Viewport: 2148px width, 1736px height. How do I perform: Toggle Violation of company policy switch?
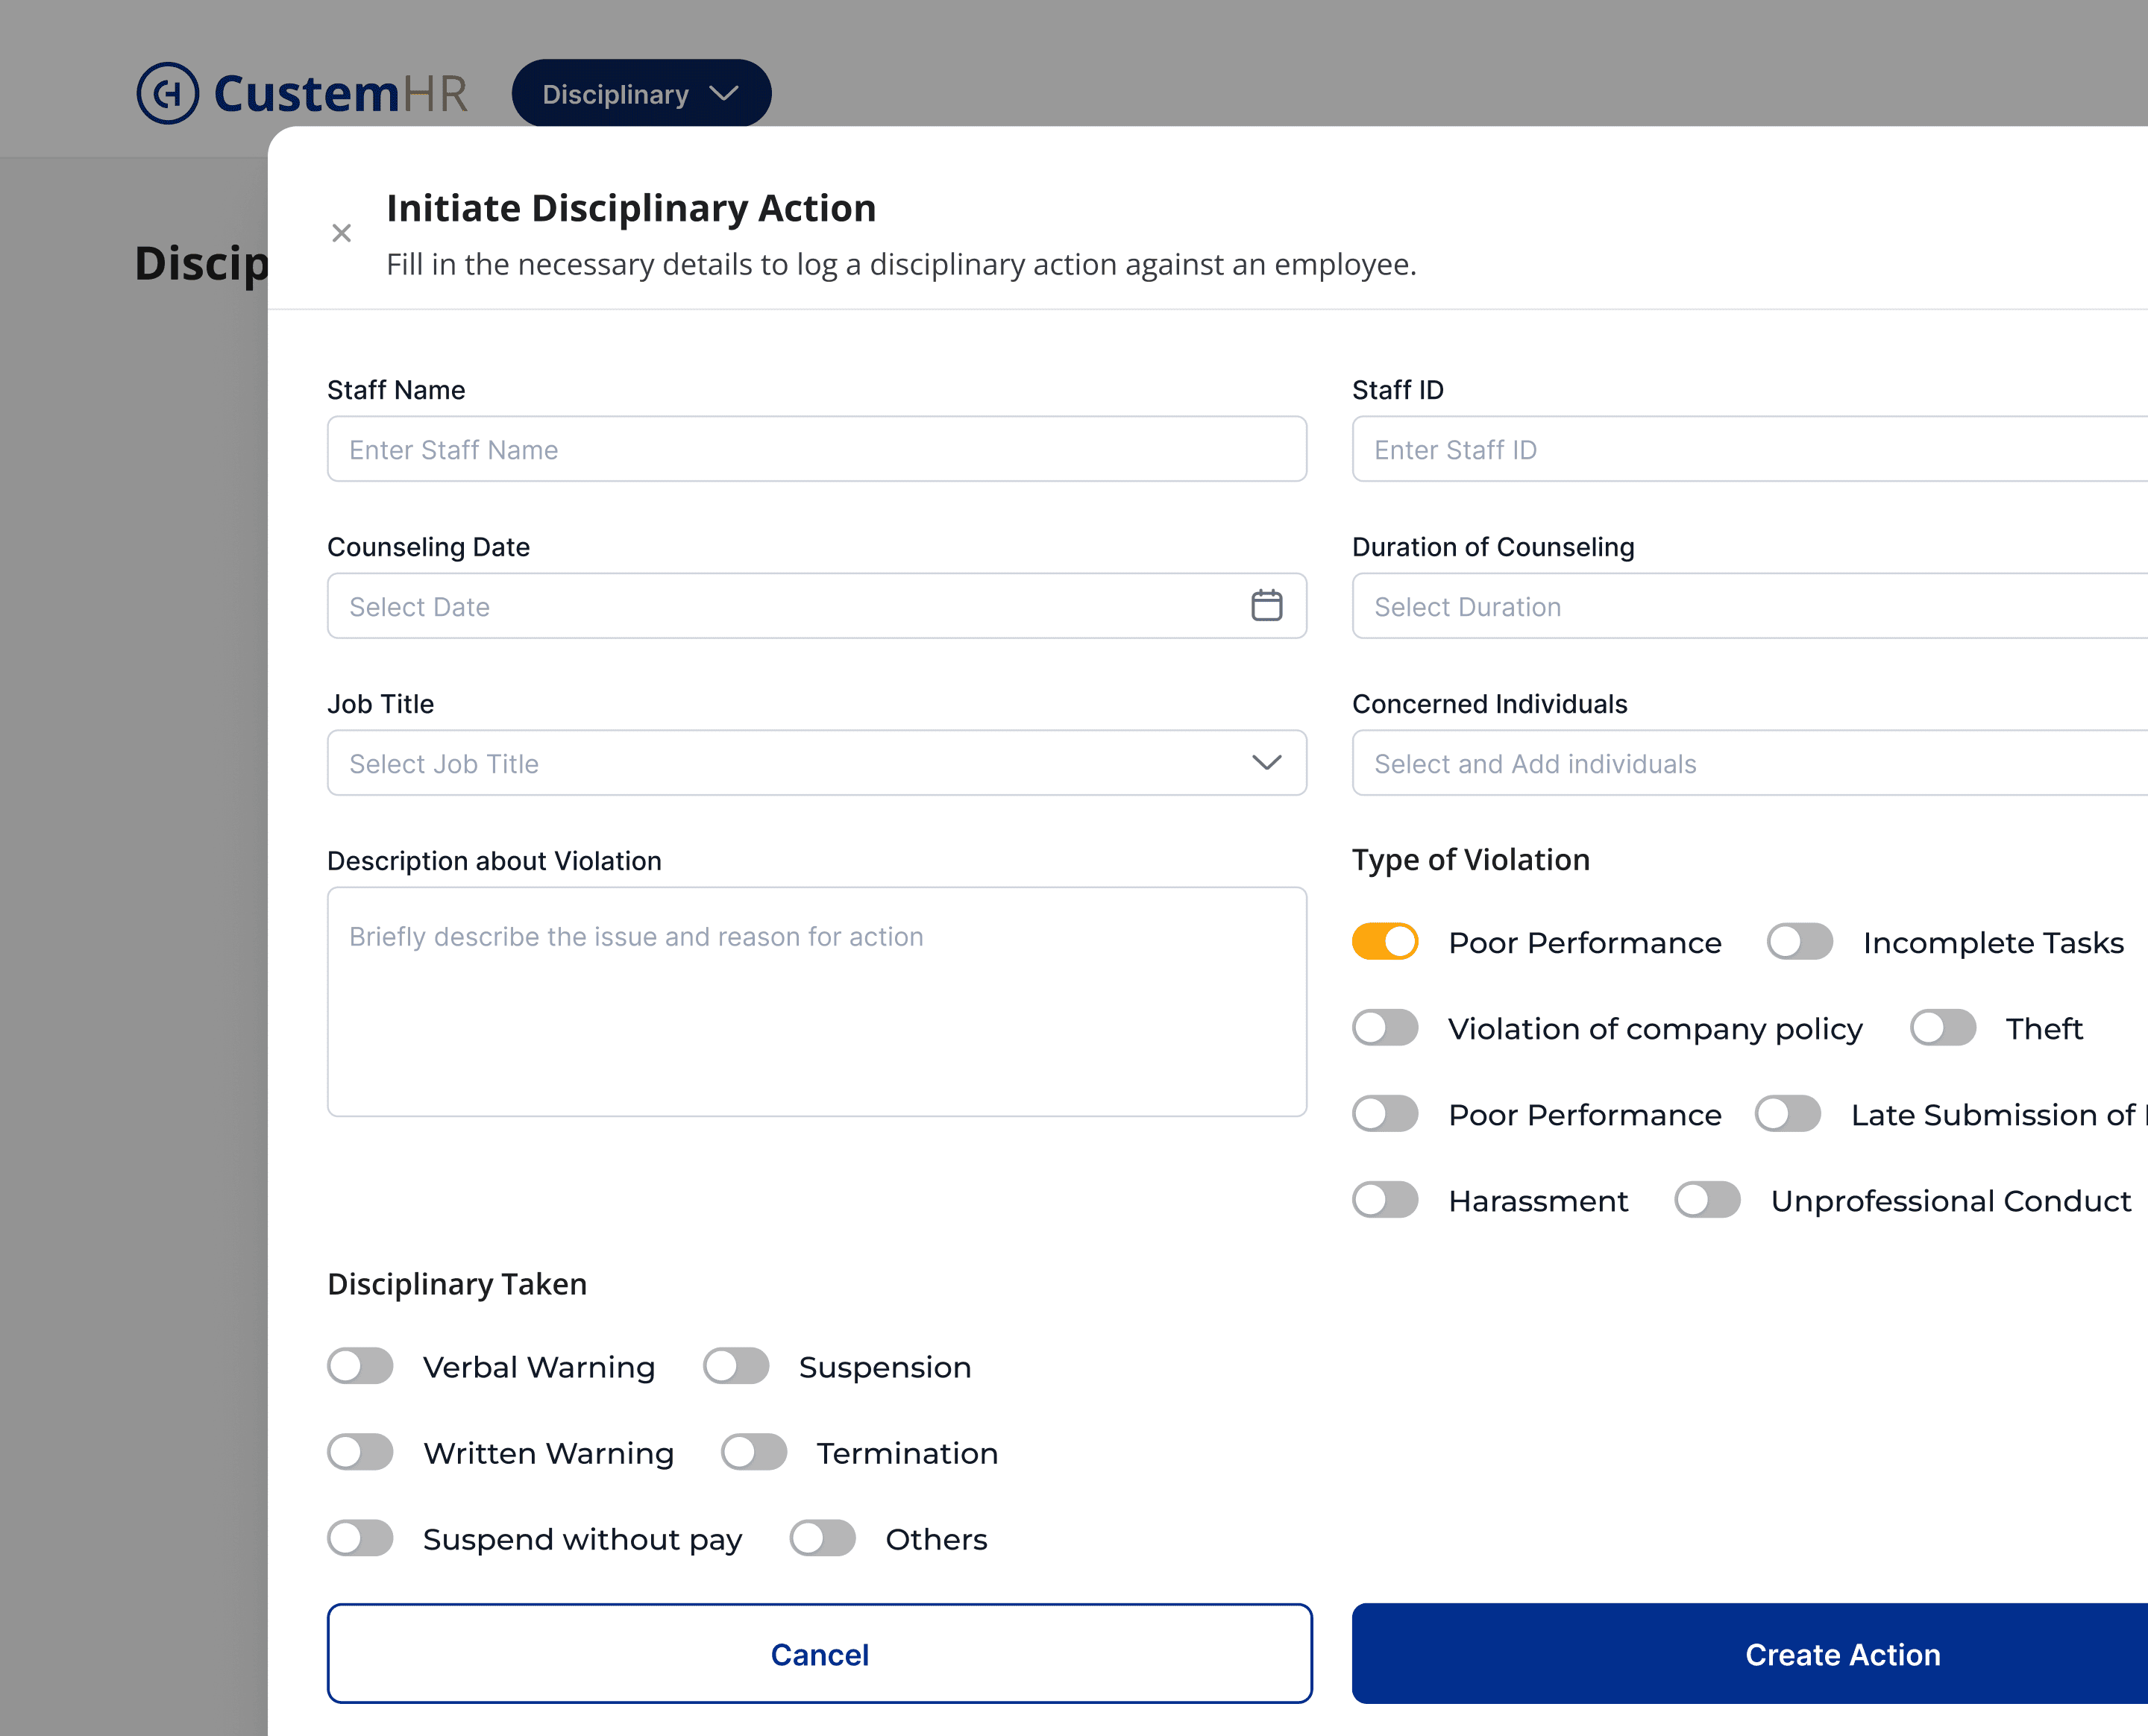click(x=1385, y=1028)
